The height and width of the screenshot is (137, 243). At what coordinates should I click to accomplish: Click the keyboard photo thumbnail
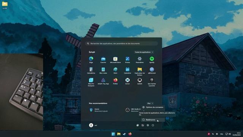coord(21,92)
